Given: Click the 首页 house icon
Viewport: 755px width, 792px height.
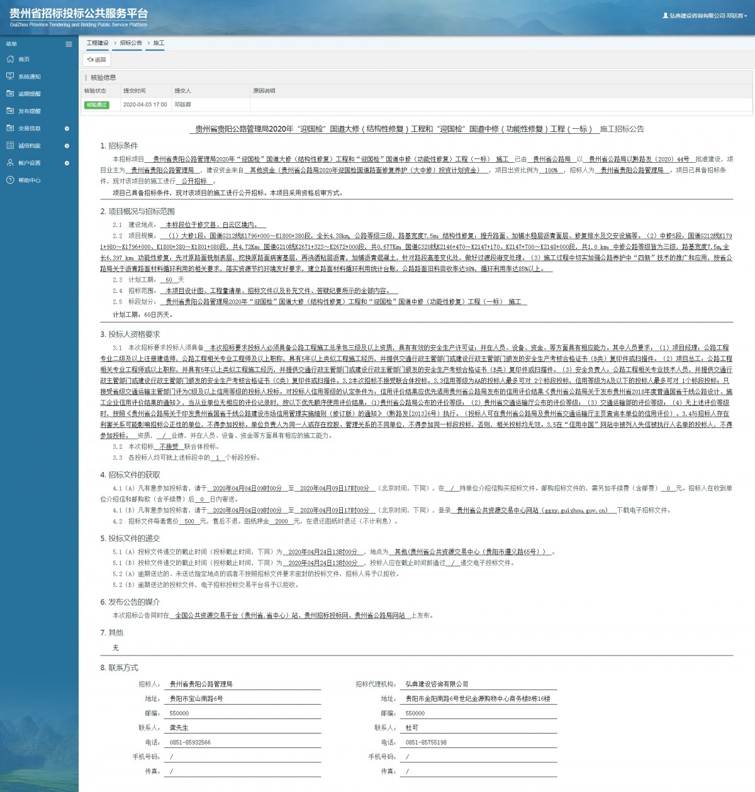Looking at the screenshot, I should (x=10, y=59).
